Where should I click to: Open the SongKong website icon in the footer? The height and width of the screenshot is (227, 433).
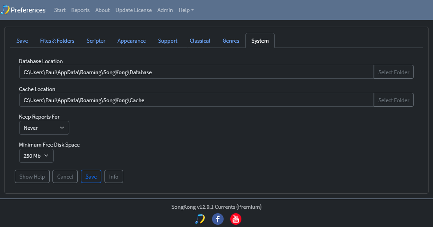[x=200, y=219]
